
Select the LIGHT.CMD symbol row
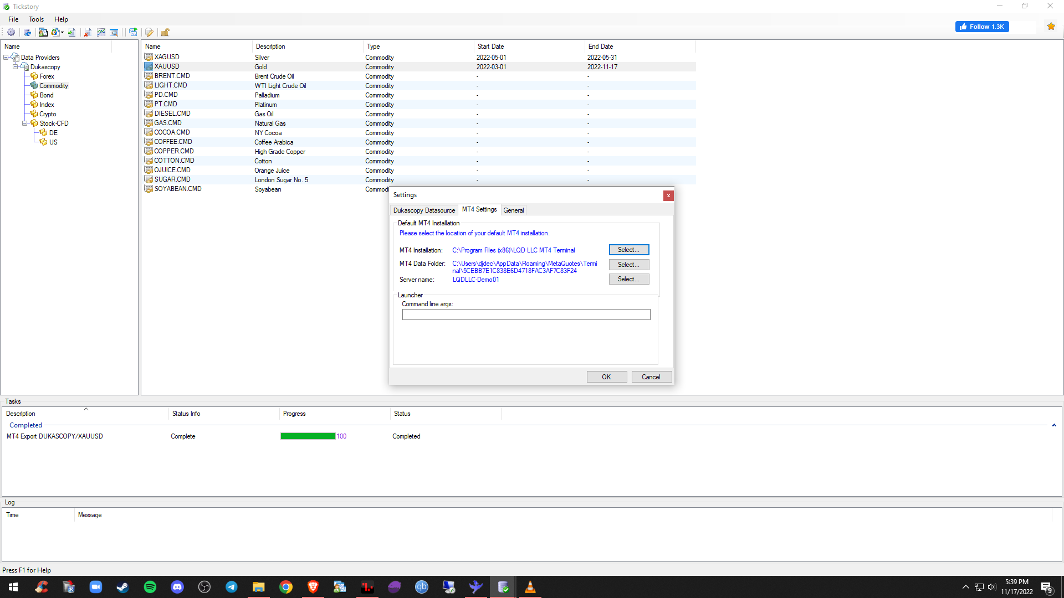pos(420,86)
